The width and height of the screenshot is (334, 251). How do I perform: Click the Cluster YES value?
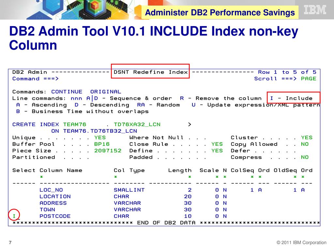(307, 138)
